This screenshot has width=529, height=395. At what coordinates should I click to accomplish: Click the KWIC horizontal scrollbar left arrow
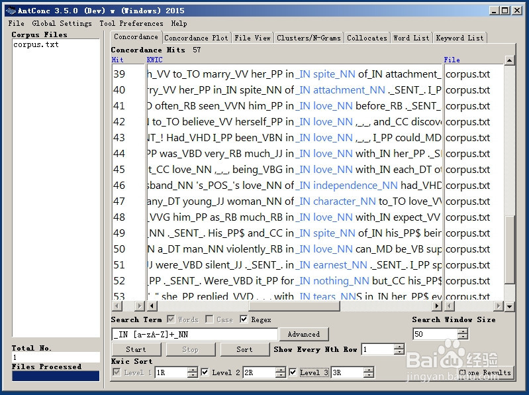point(152,306)
